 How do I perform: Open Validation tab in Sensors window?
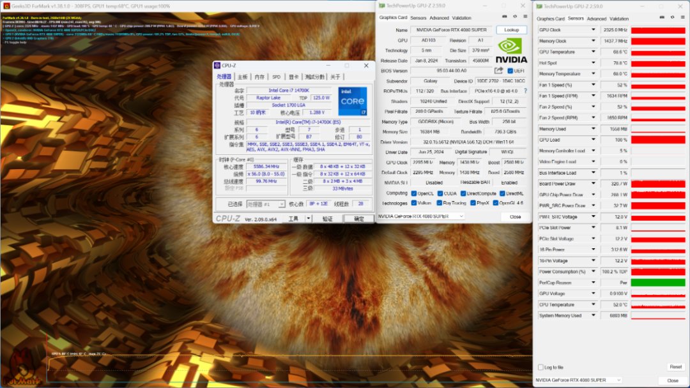(x=618, y=19)
